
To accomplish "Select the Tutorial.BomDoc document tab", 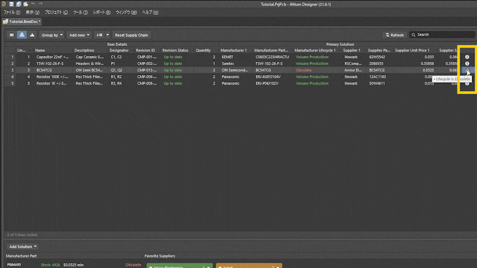I will coord(22,21).
